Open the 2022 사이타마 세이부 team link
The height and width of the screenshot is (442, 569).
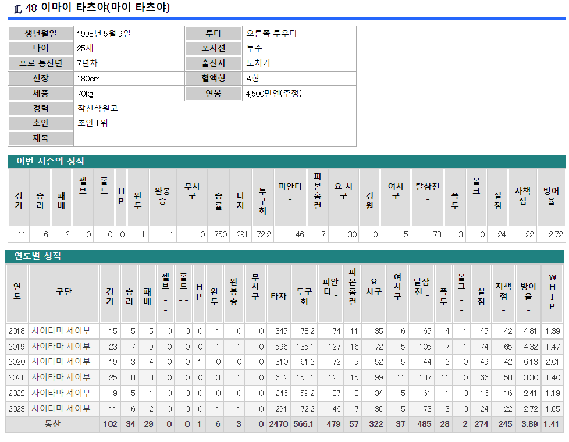[x=61, y=393]
